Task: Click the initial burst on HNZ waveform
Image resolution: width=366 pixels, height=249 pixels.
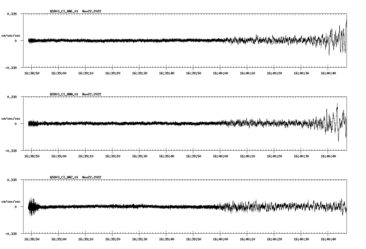Action: (32, 207)
